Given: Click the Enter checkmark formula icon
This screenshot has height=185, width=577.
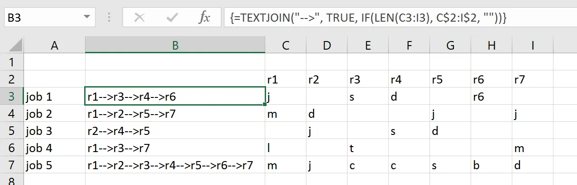Looking at the screenshot, I should tap(172, 18).
